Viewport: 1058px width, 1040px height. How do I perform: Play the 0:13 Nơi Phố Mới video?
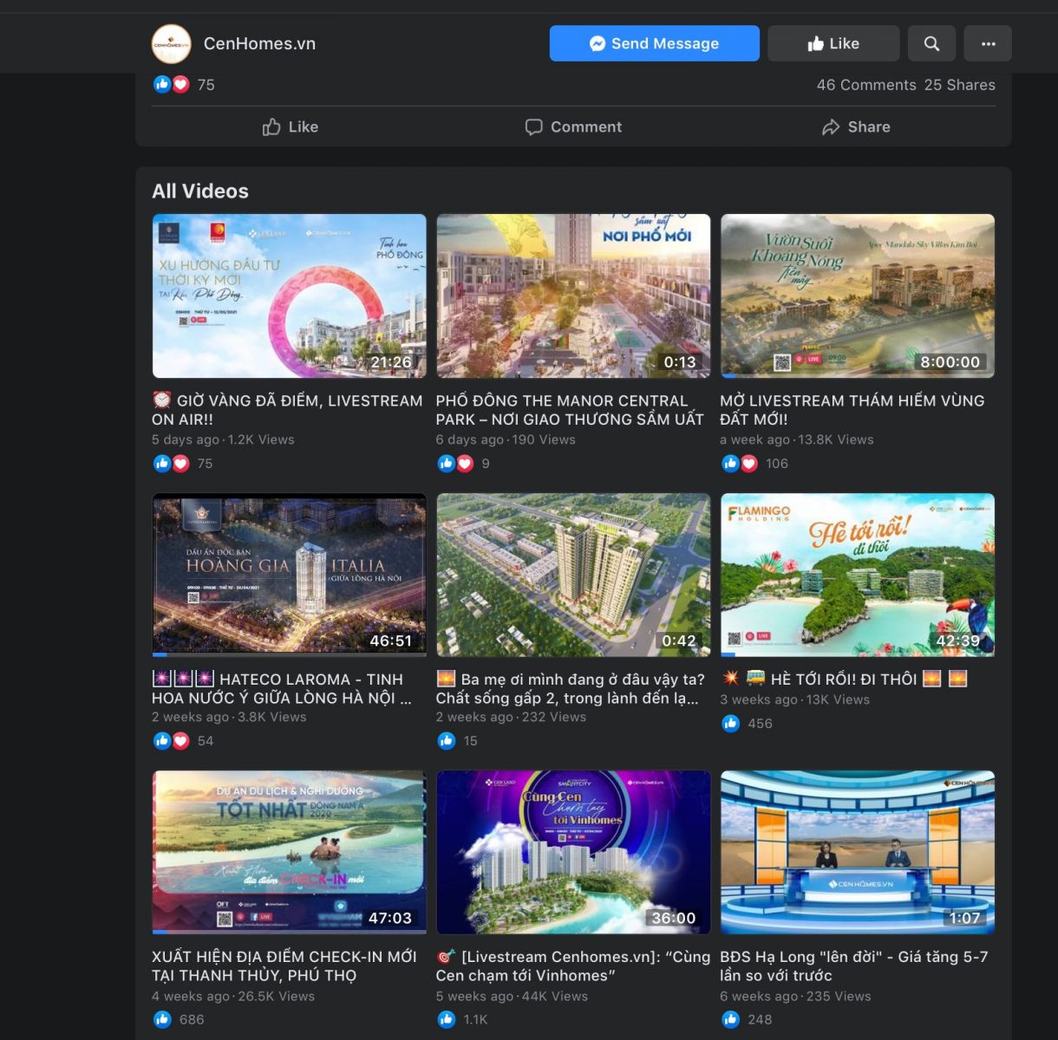(x=573, y=296)
